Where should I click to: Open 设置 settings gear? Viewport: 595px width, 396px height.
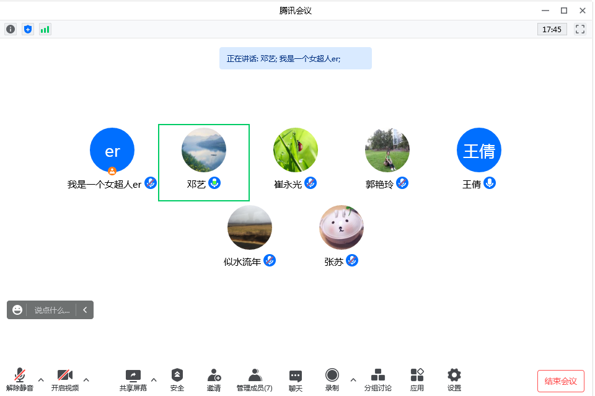pos(454,380)
